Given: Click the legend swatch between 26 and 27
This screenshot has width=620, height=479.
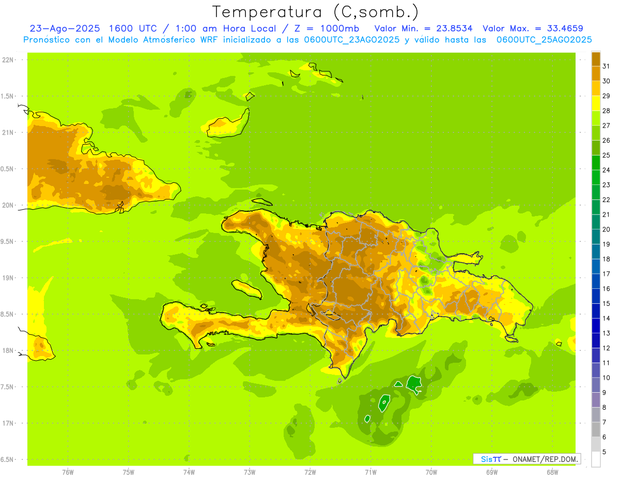Looking at the screenshot, I should (596, 133).
